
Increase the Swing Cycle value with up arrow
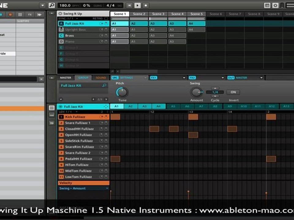click(x=215, y=88)
